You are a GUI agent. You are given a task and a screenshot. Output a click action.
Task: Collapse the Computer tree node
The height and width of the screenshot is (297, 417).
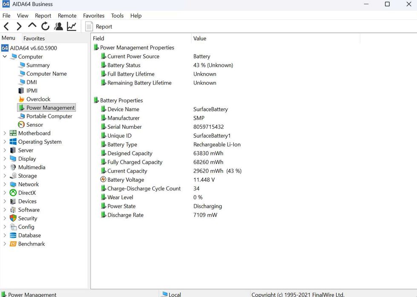pyautogui.click(x=5, y=57)
